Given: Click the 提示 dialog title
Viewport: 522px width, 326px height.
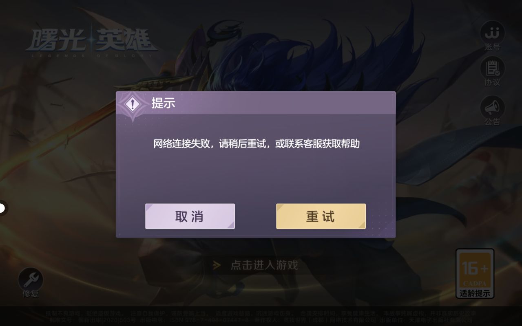Looking at the screenshot, I should click(x=163, y=103).
